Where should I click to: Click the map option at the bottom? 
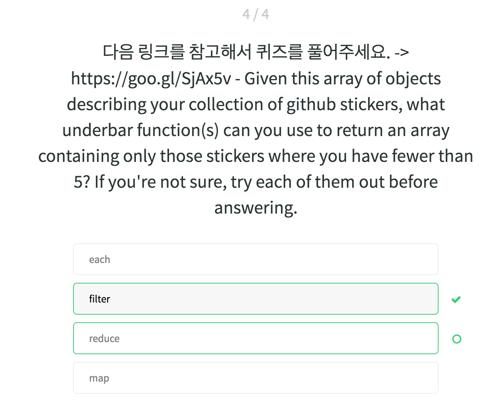click(x=255, y=378)
